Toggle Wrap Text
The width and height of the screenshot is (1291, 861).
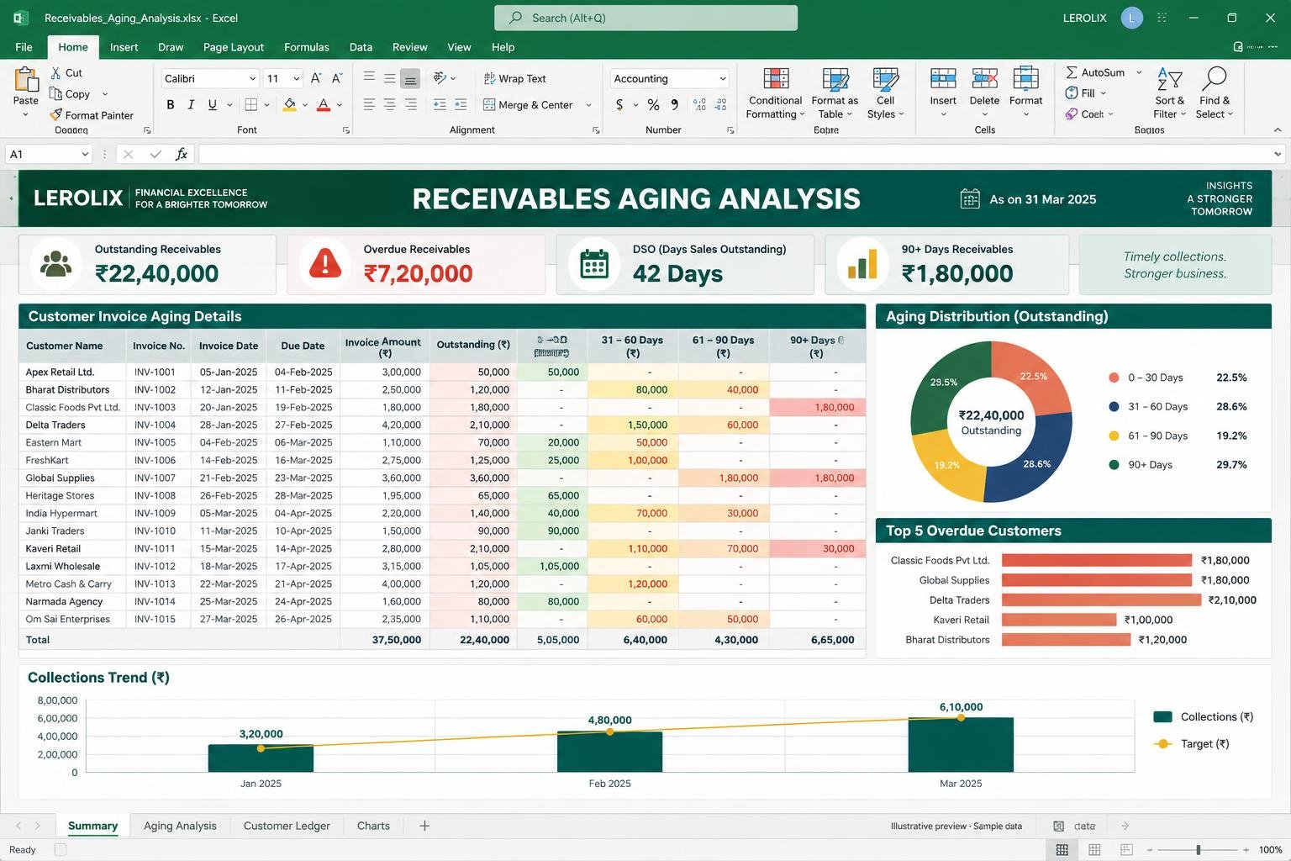click(x=514, y=78)
